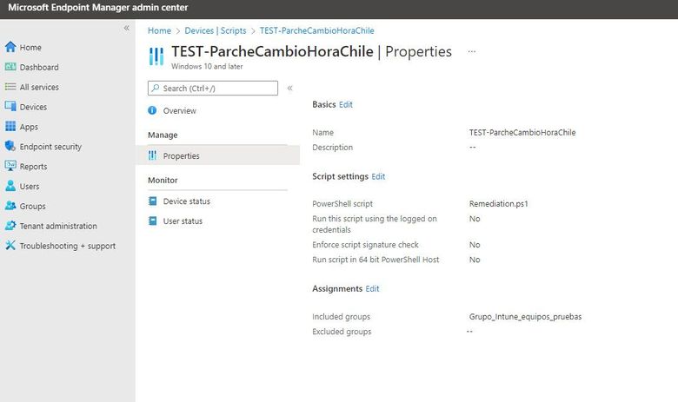The image size is (678, 402).
Task: Click Edit next to Basics
Action: click(346, 104)
